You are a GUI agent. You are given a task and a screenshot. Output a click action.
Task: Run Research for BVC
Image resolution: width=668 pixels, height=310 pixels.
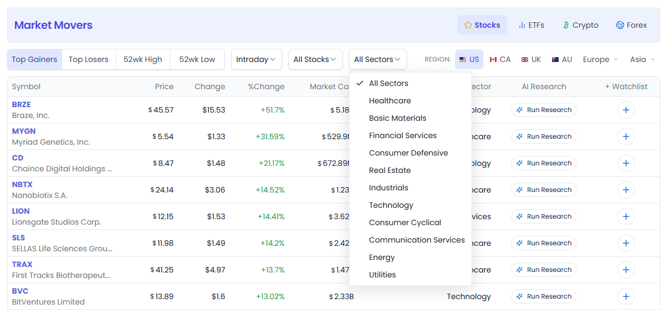543,296
